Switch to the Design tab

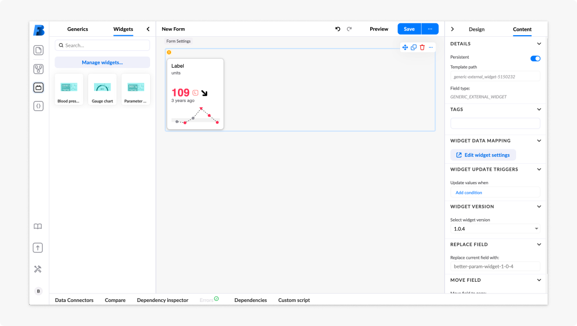click(477, 29)
